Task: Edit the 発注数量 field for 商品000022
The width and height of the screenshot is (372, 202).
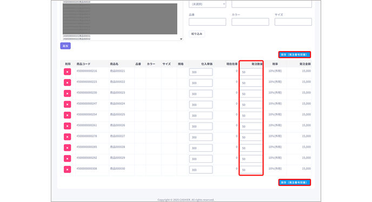Action: [251, 83]
